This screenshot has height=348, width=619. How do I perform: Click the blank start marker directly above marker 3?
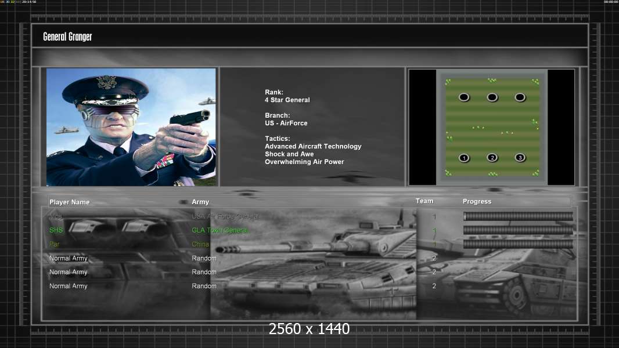click(x=520, y=97)
